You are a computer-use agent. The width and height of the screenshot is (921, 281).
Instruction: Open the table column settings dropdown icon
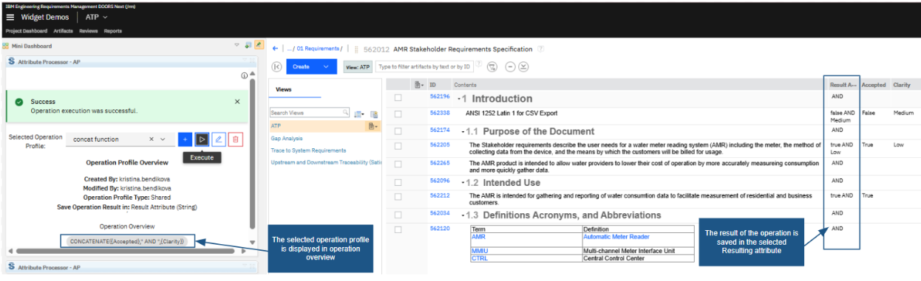pos(419,85)
